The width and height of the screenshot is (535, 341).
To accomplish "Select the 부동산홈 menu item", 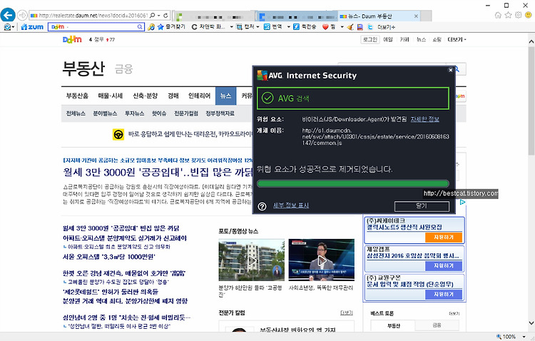I will coord(77,96).
